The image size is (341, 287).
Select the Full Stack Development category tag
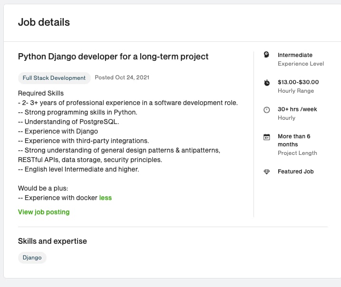[x=54, y=78]
